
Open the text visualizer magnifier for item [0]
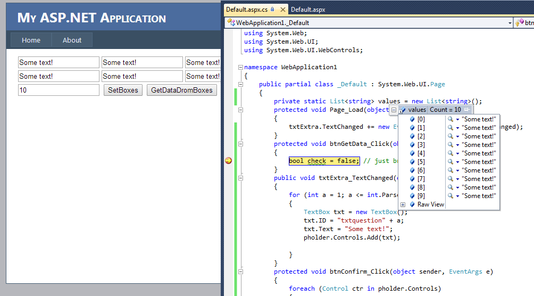coord(450,119)
